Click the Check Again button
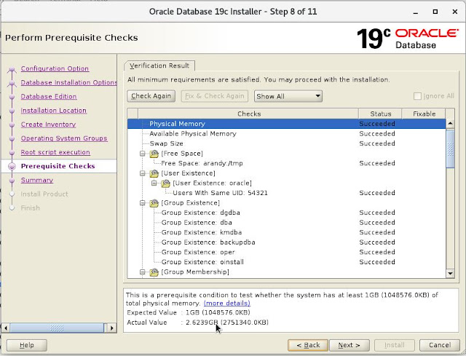This screenshot has width=466, height=356. (151, 96)
